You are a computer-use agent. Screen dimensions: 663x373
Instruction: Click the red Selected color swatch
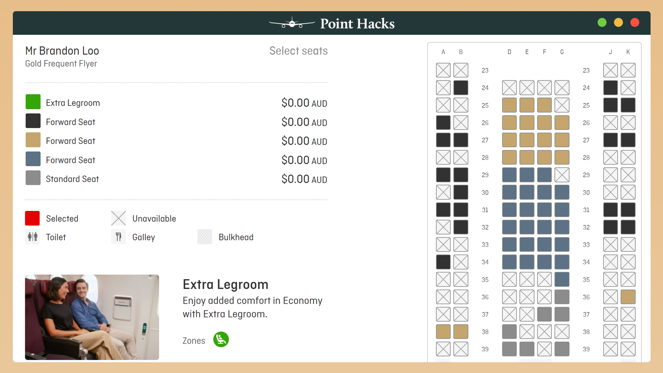tap(32, 218)
